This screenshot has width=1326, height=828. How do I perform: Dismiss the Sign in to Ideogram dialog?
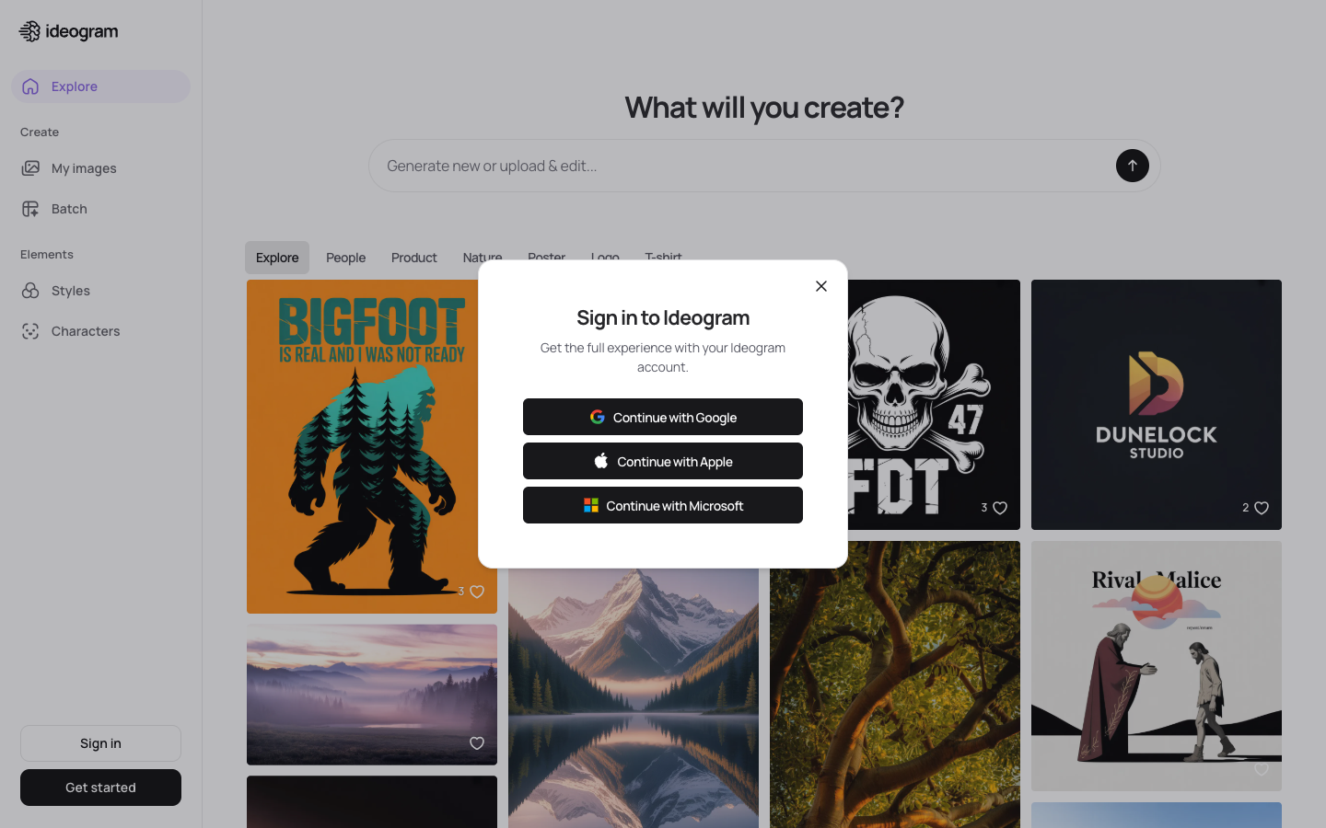tap(820, 285)
